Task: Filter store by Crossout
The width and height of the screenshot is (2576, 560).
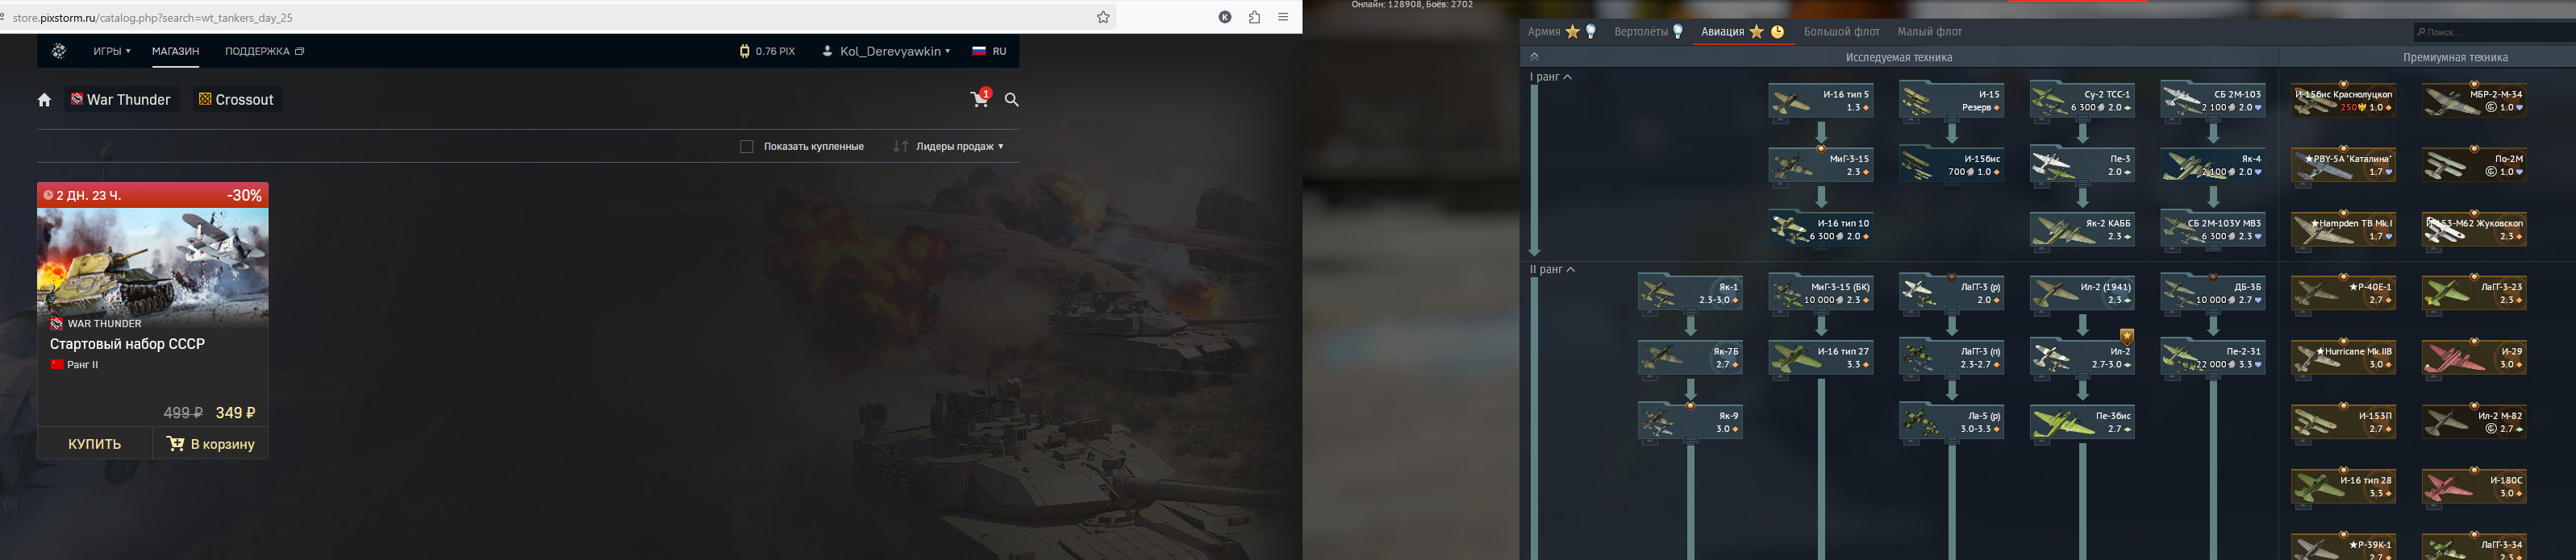Action: pyautogui.click(x=237, y=100)
